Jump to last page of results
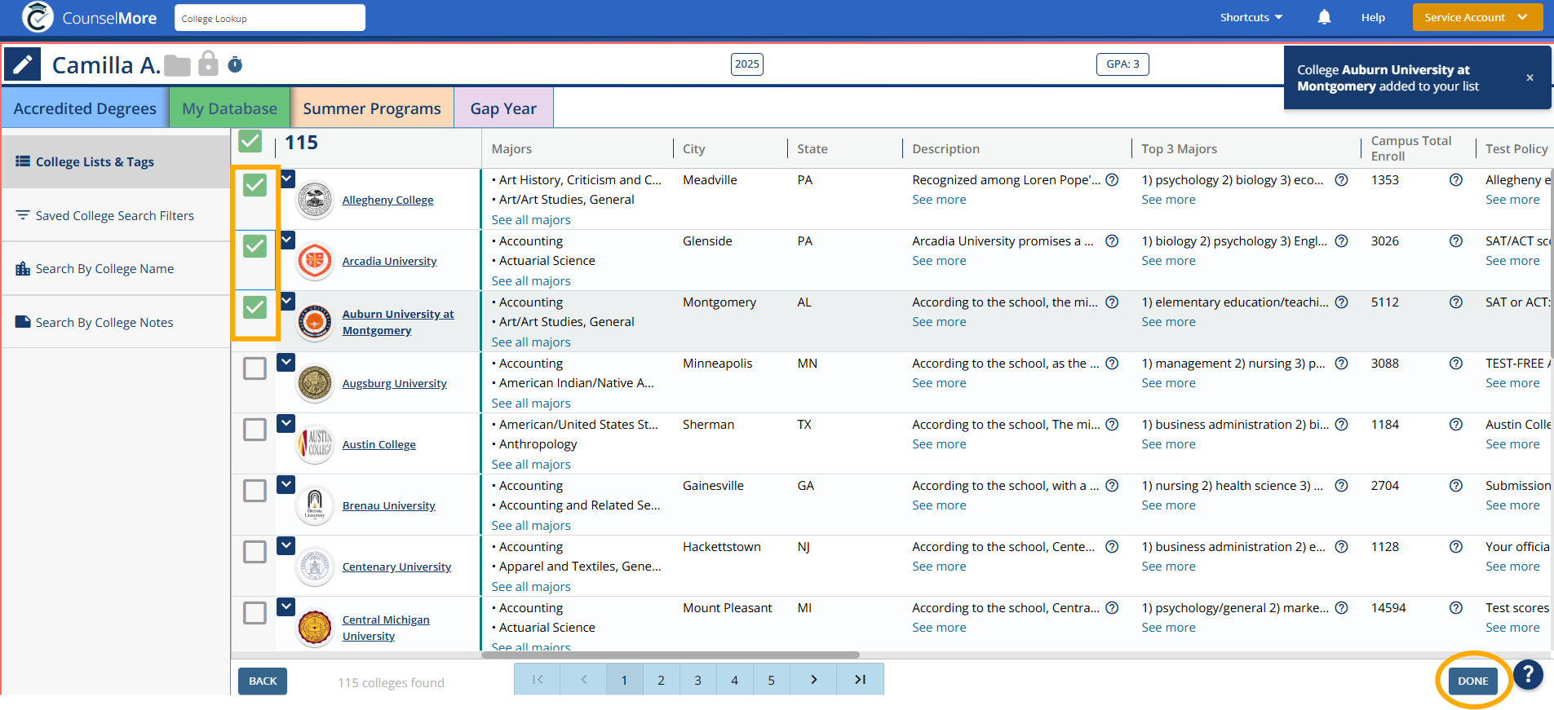The height and width of the screenshot is (710, 1554). click(860, 680)
